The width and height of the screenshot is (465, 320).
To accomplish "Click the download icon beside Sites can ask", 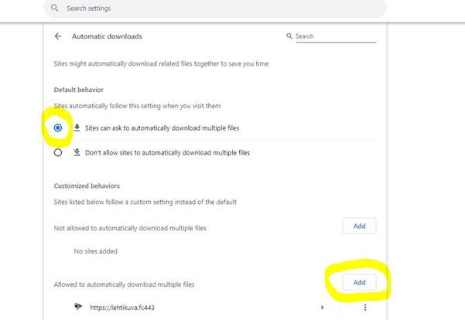I will point(77,128).
